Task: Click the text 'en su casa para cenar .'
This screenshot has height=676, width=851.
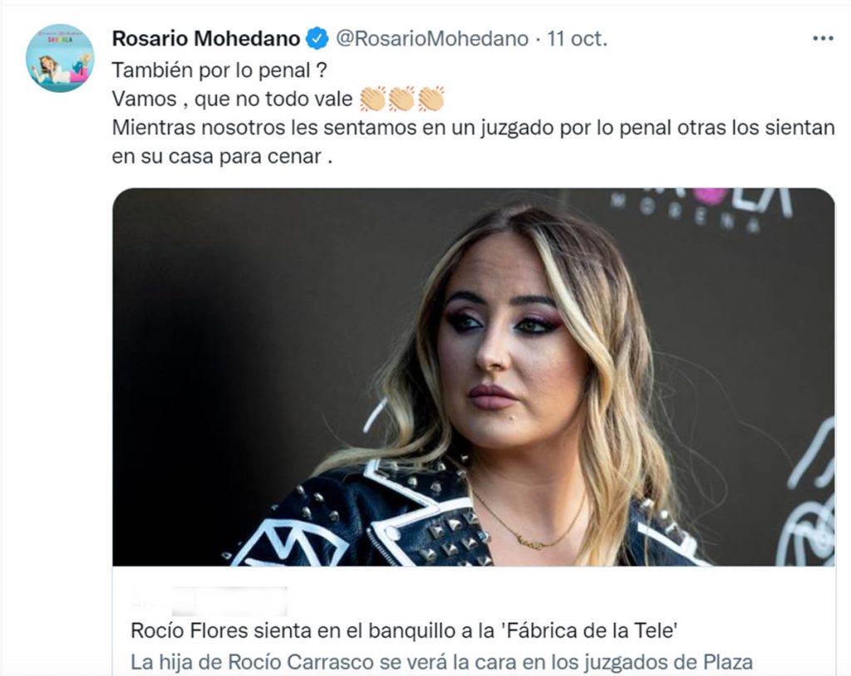Action: coord(222,157)
